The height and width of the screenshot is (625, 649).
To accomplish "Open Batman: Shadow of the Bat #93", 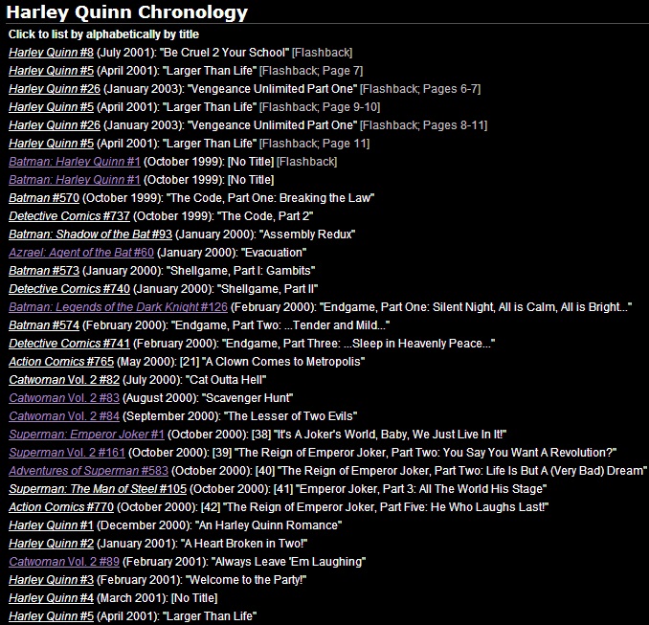I will [90, 234].
